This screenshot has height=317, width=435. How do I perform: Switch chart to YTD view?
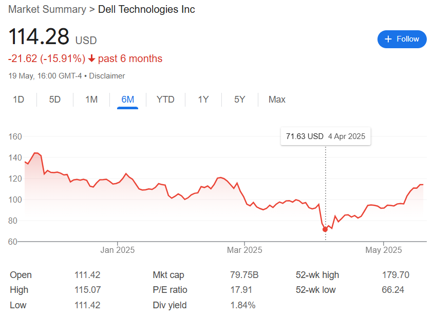[x=165, y=100]
